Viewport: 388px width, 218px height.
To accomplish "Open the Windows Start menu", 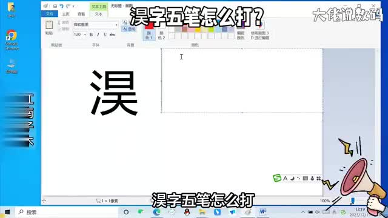I will [7, 212].
